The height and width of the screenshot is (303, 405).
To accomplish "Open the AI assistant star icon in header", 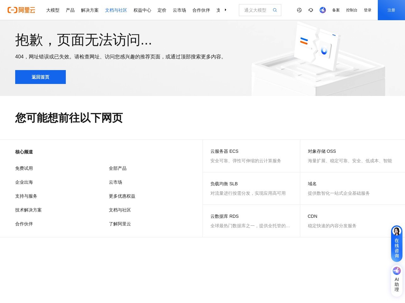I will coord(323,10).
